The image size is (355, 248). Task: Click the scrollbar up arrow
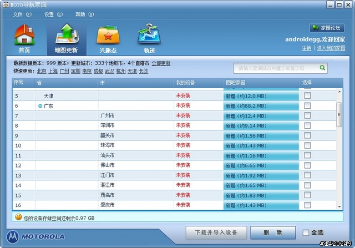[x=339, y=92]
